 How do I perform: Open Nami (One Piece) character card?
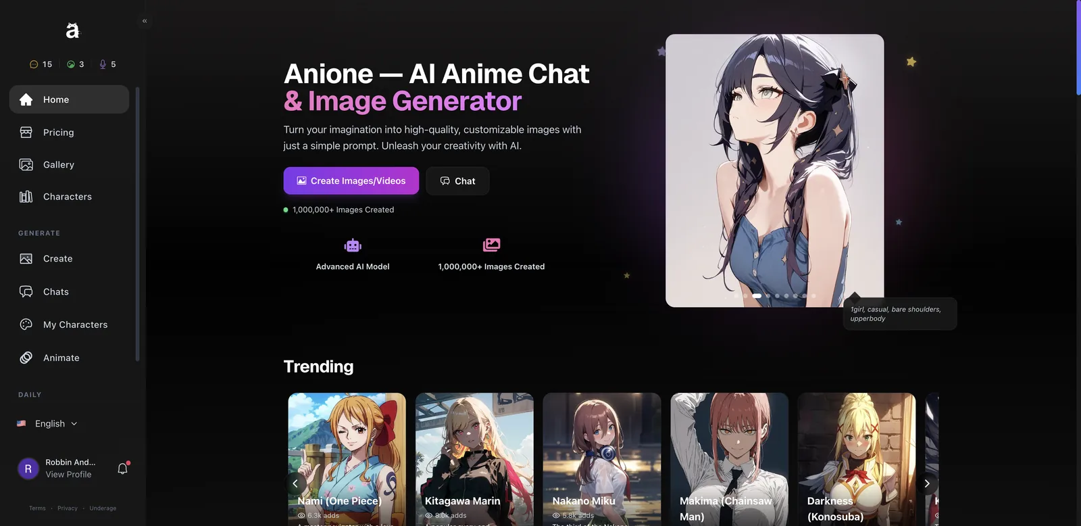(347, 460)
